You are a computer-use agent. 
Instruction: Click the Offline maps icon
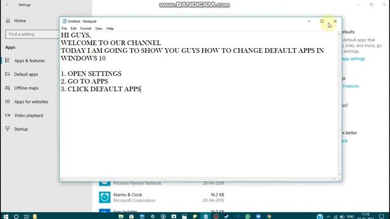(x=8, y=88)
